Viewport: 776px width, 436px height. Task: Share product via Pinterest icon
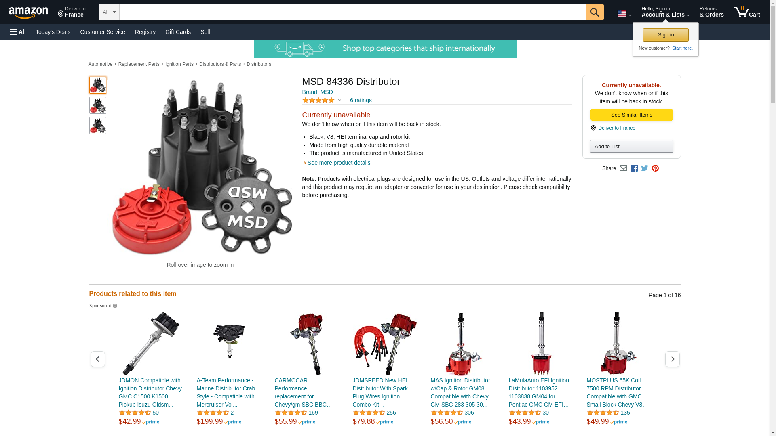point(655,168)
